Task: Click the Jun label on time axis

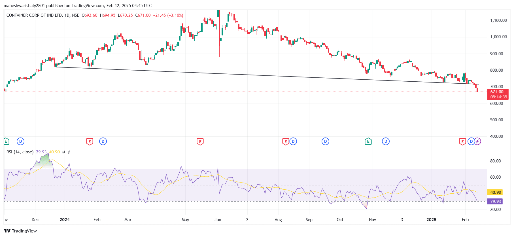Action: pos(218,220)
